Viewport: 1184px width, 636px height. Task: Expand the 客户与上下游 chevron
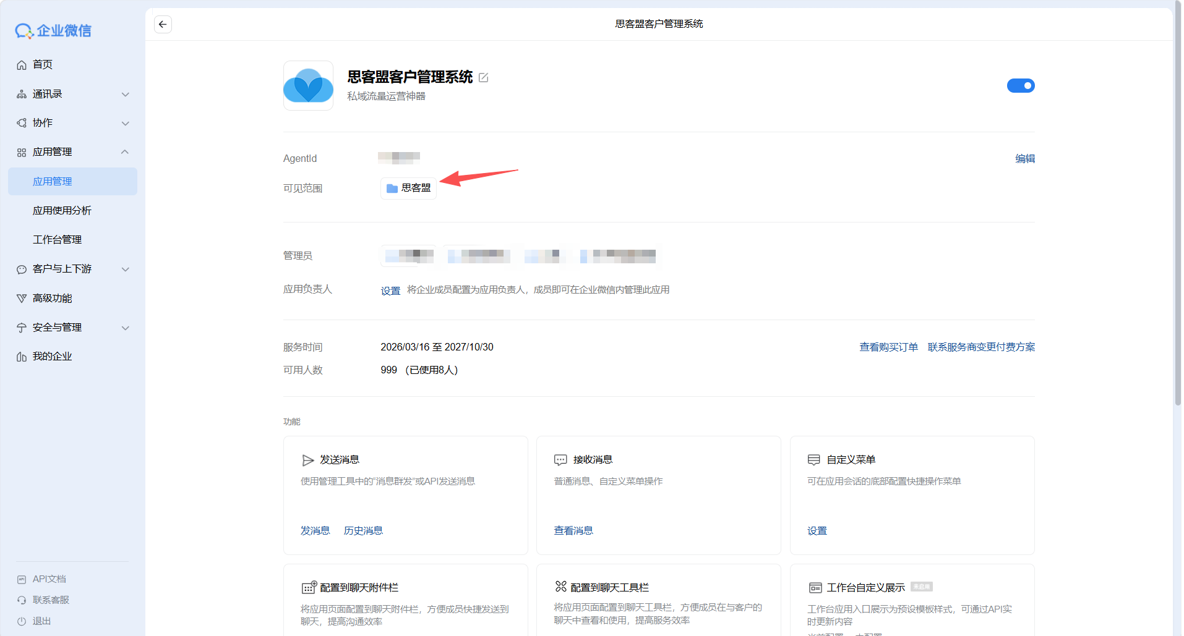(126, 269)
